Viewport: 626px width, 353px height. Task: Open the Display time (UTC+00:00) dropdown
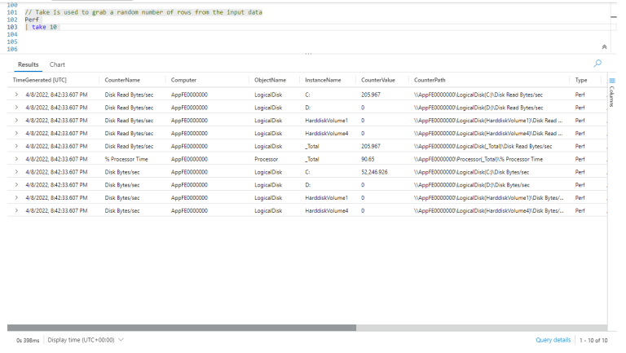pos(86,339)
